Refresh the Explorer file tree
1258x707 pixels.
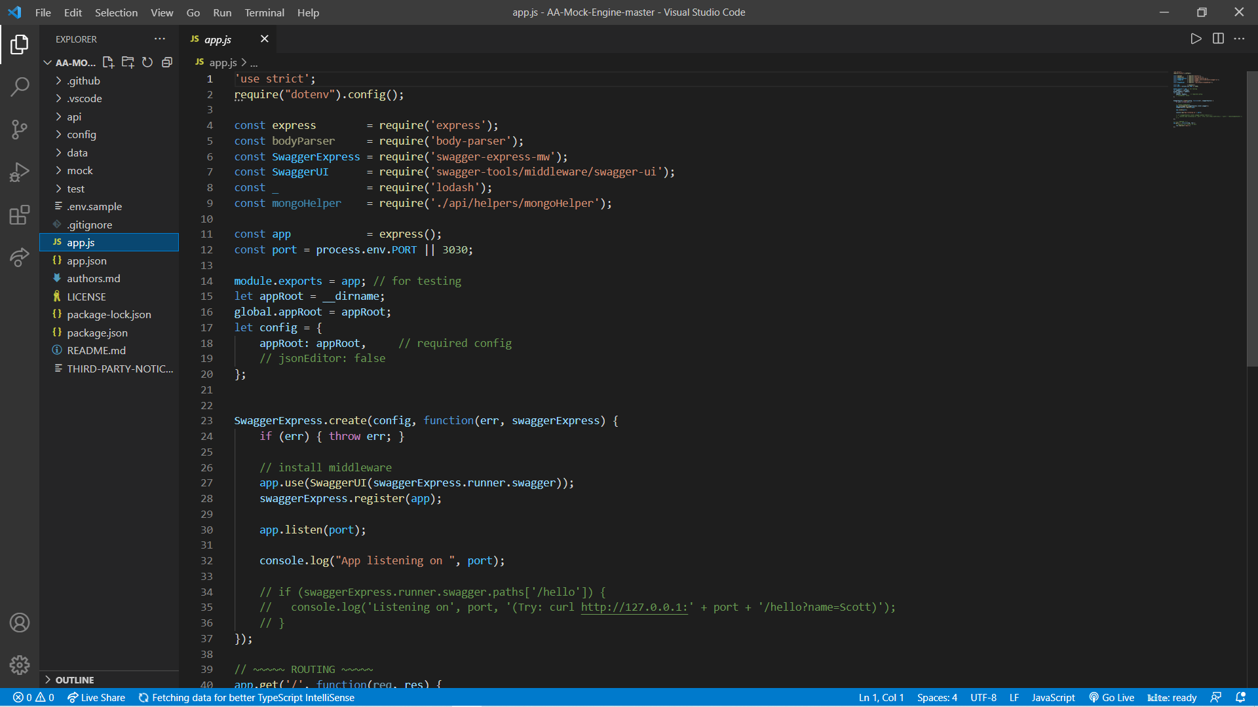pyautogui.click(x=147, y=62)
